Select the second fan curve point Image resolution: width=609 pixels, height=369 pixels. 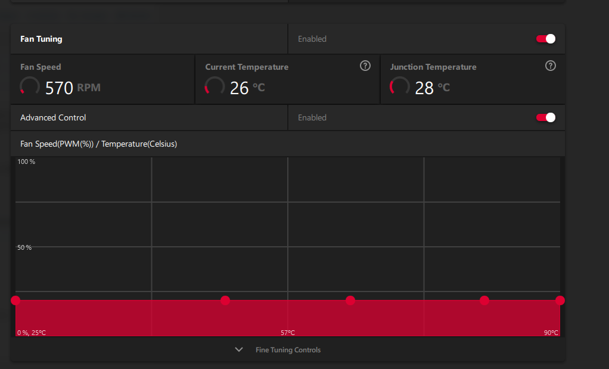(225, 300)
